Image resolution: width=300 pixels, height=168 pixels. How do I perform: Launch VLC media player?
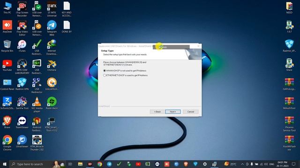(x=37, y=105)
